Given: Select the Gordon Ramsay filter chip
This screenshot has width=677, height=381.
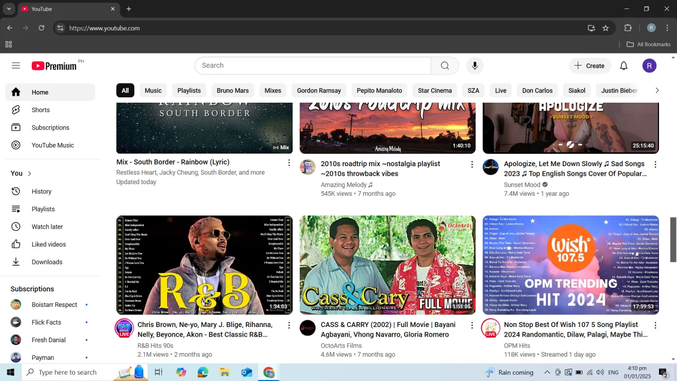Looking at the screenshot, I should pos(319,90).
